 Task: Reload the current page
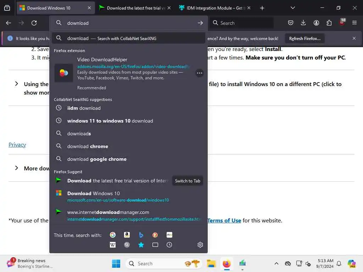click(34, 23)
